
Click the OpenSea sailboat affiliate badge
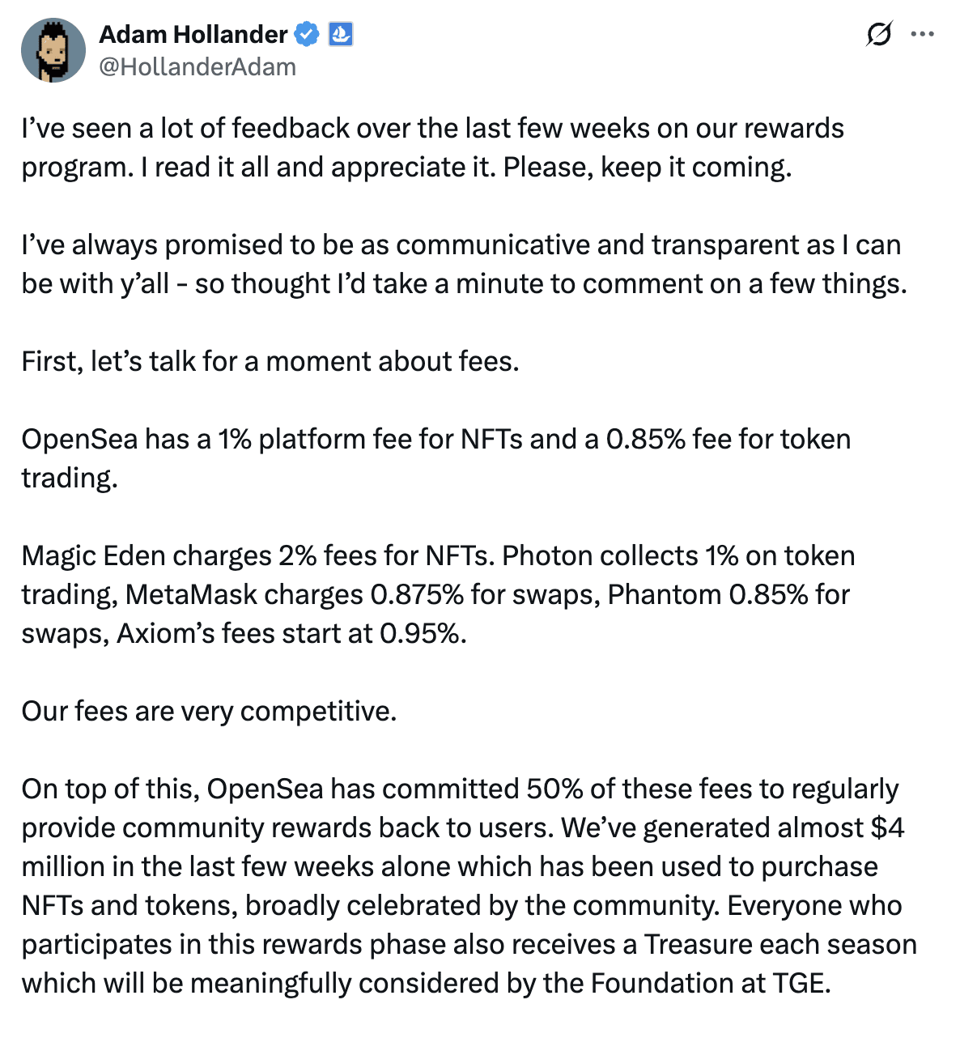click(x=340, y=35)
